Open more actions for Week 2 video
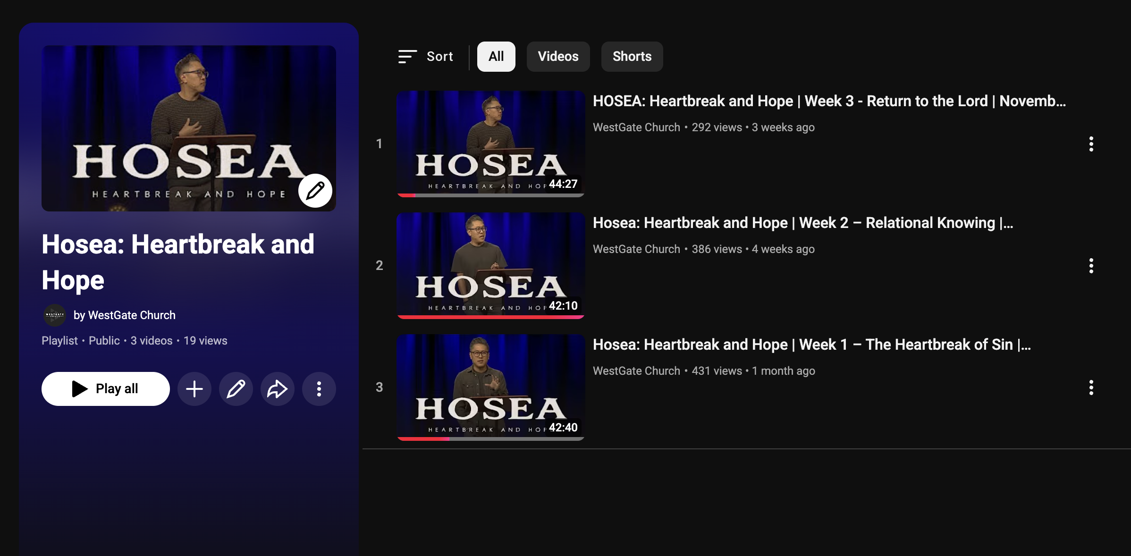The image size is (1131, 556). (1091, 266)
